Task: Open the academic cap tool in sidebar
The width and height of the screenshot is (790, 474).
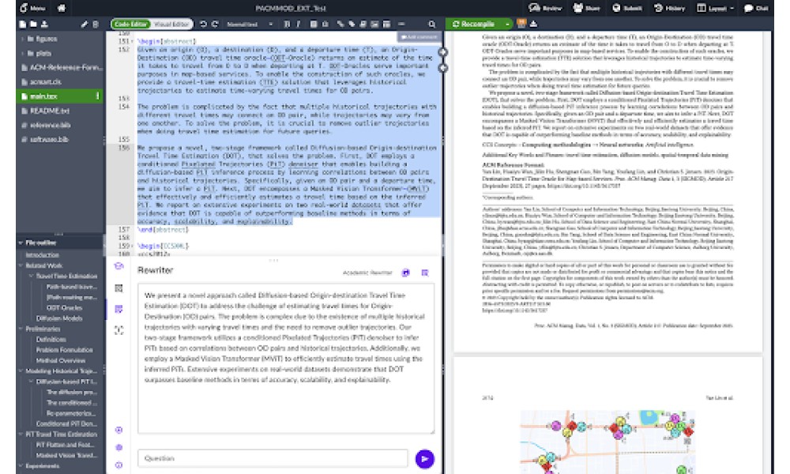Action: (x=119, y=266)
